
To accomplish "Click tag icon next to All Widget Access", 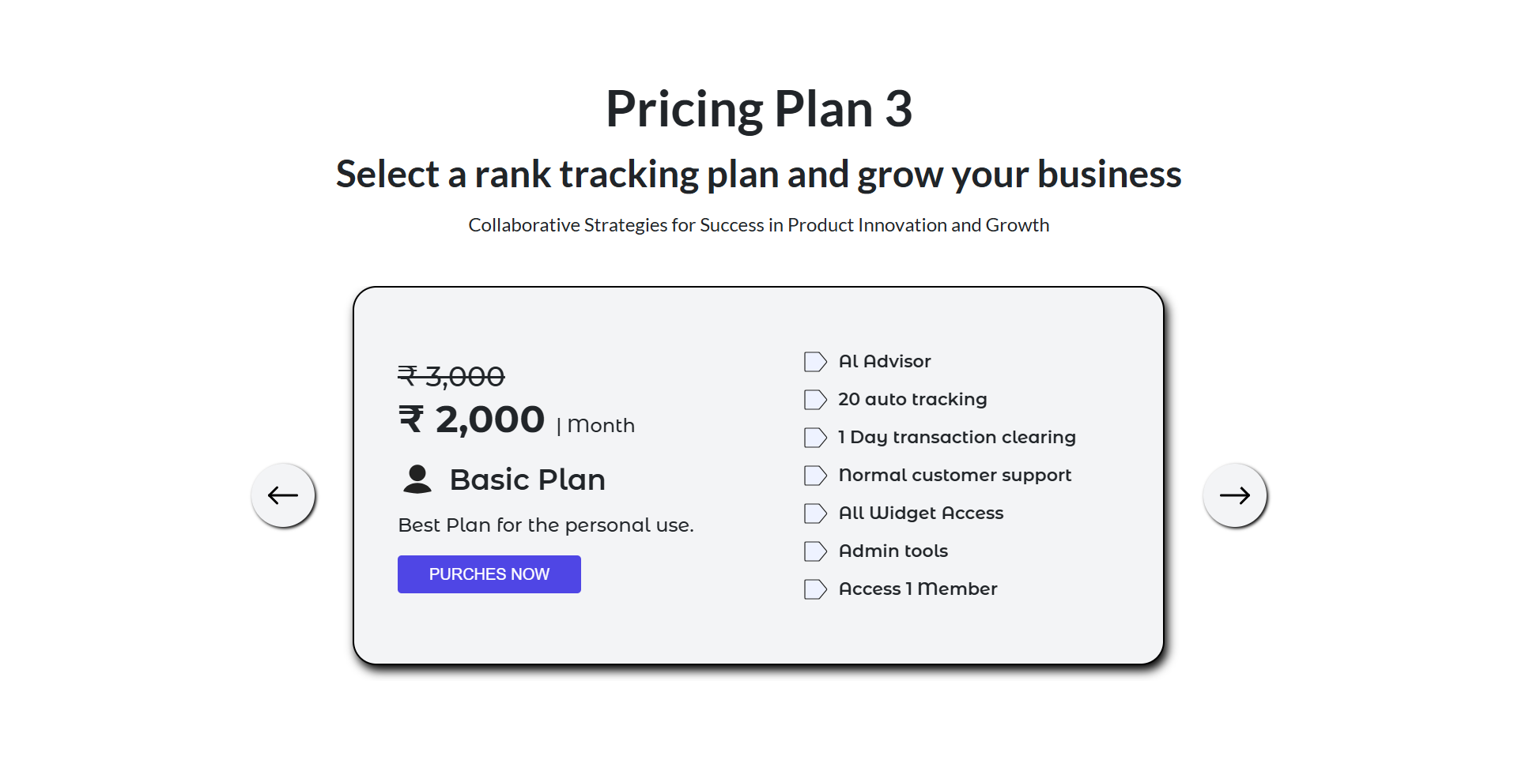I will [815, 514].
